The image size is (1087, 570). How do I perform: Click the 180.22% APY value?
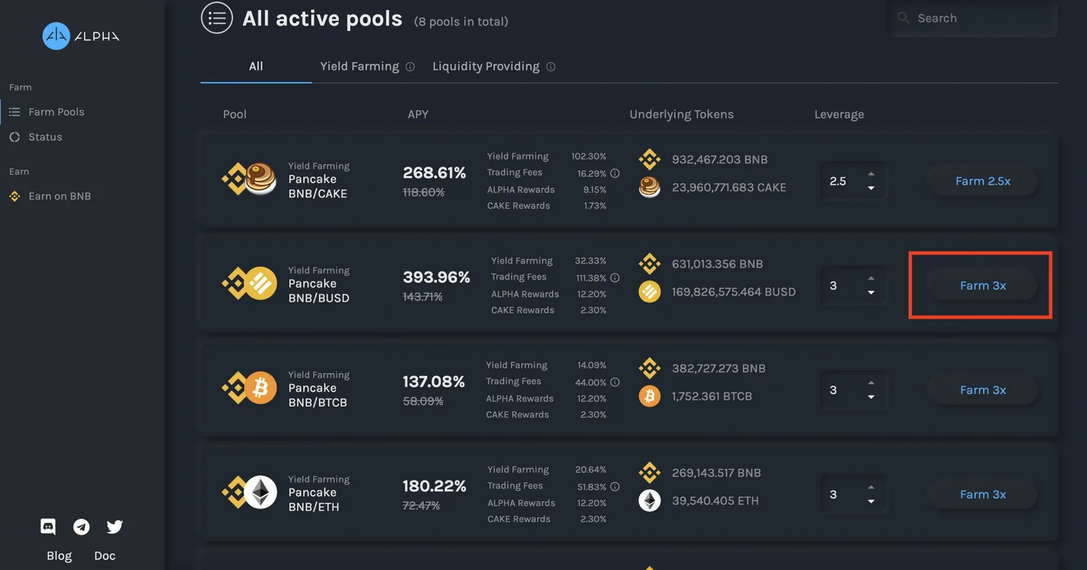[x=434, y=486]
